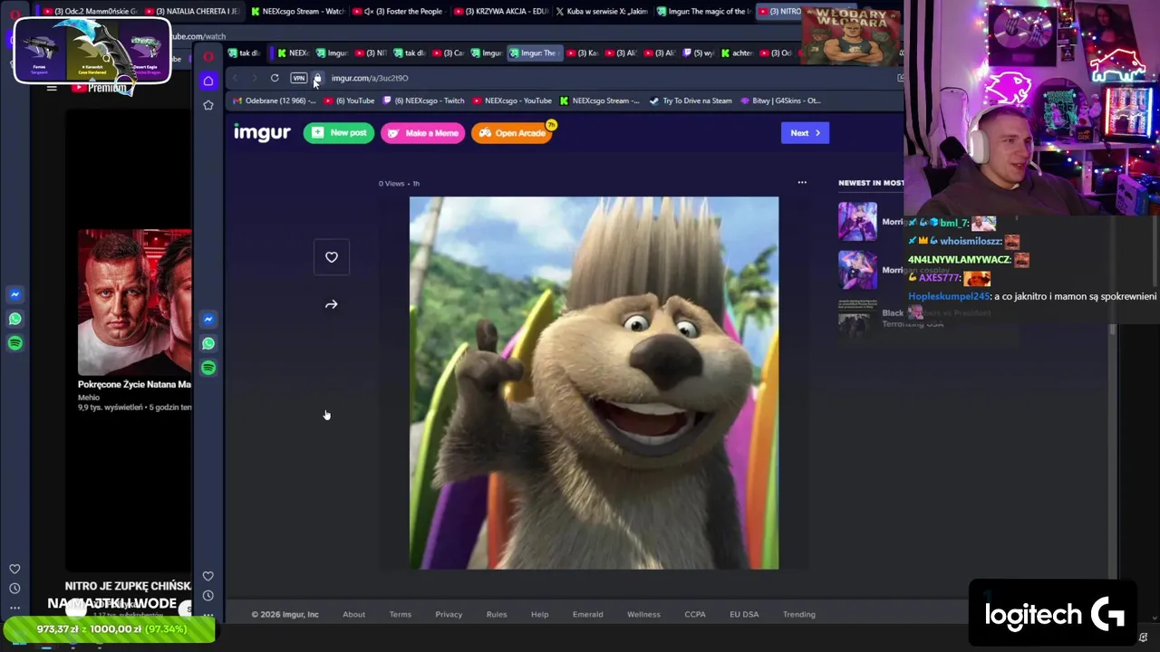Switch to first tak dla tab
1160x652 pixels.
[x=245, y=53]
